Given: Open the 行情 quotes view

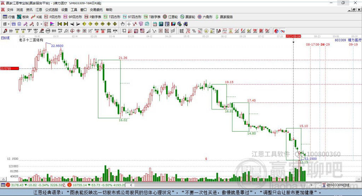Looking at the screenshot, I should coord(9,17).
